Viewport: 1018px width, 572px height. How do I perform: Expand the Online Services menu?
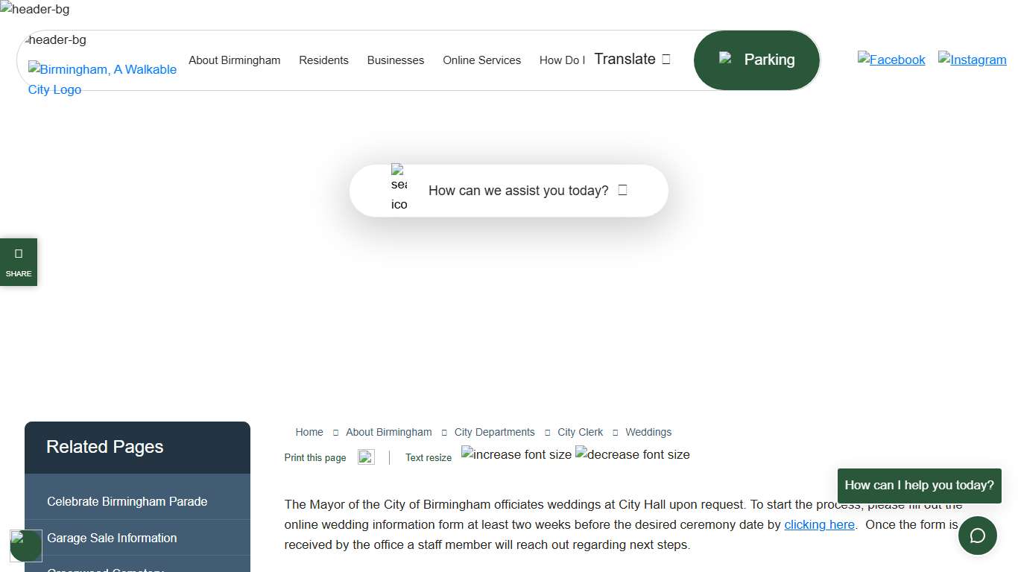[x=481, y=60]
